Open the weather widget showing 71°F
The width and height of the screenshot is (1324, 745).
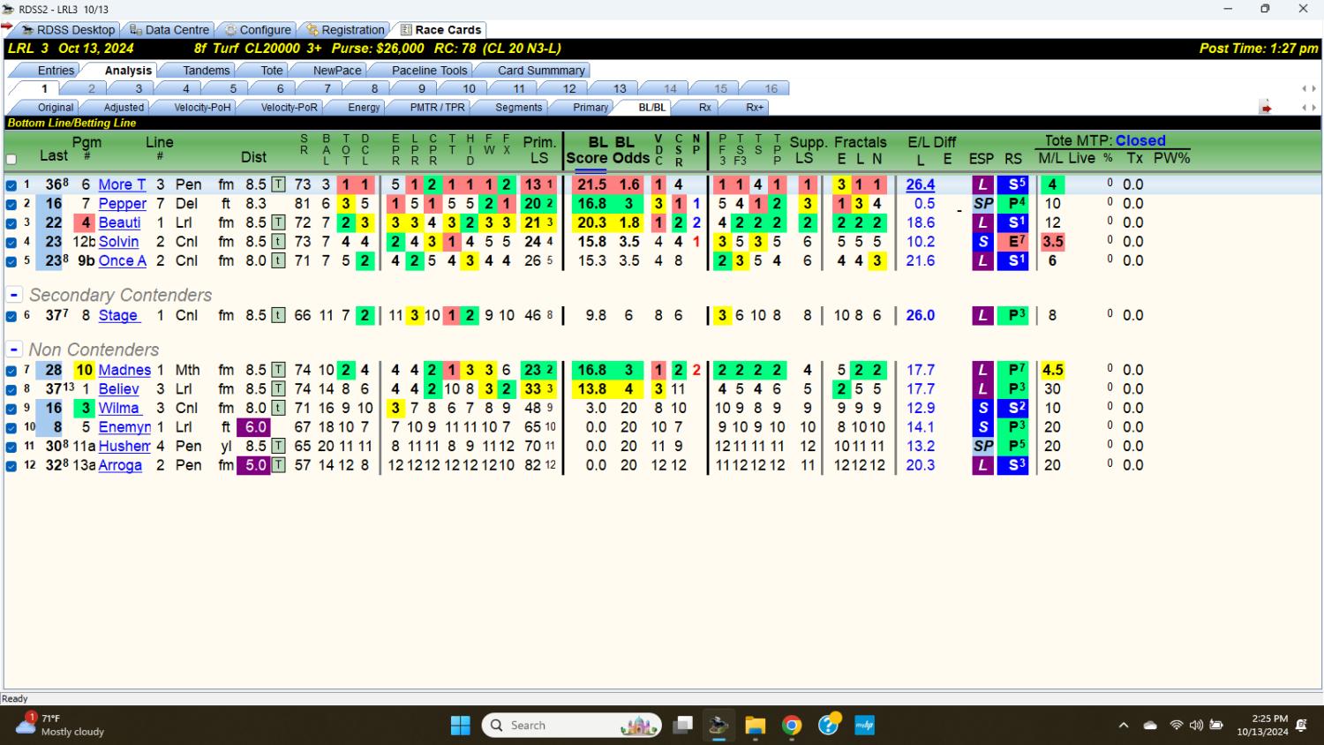[x=60, y=725]
